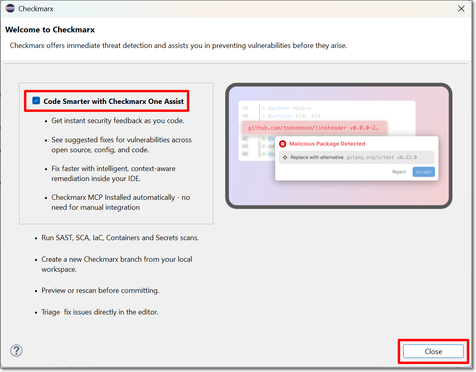Open the help question mark icon
476x372 pixels.
click(16, 350)
